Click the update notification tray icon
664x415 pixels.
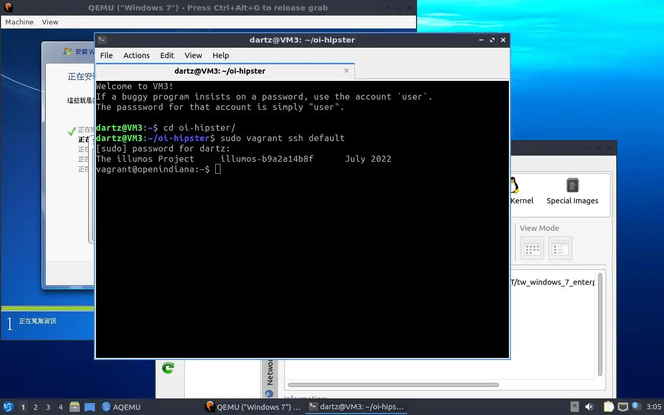pos(636,407)
